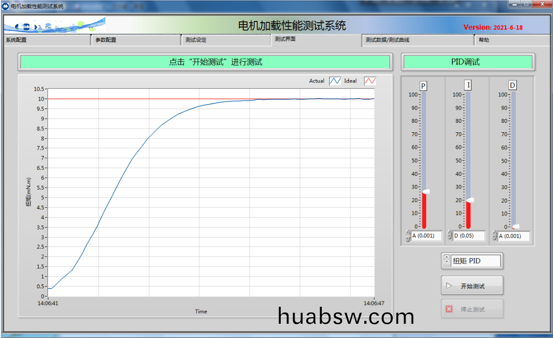Click the company logo in header banner
The image size is (553, 338).
coord(55,26)
